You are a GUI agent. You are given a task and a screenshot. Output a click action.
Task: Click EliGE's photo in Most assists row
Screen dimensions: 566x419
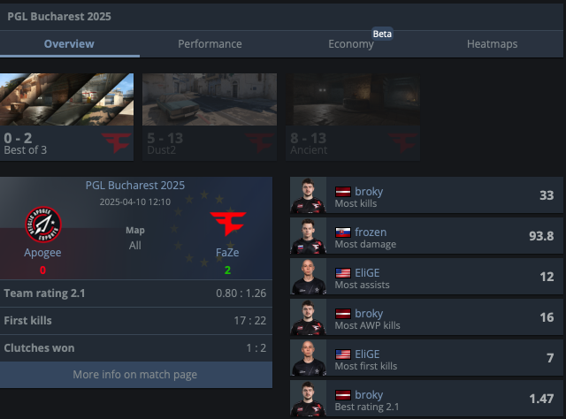pos(308,277)
